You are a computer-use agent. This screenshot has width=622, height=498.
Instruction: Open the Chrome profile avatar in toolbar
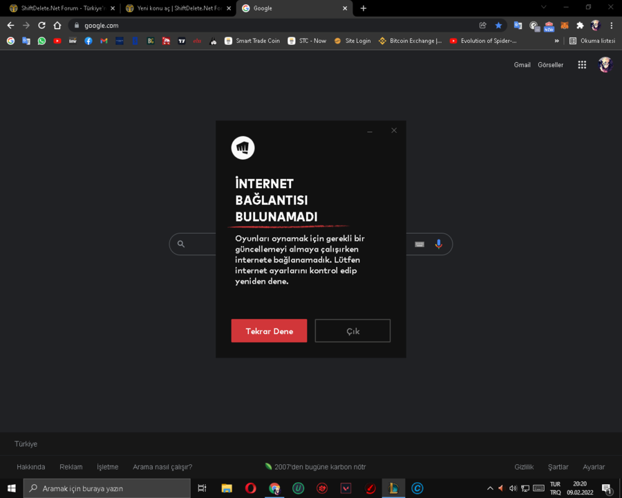(596, 26)
